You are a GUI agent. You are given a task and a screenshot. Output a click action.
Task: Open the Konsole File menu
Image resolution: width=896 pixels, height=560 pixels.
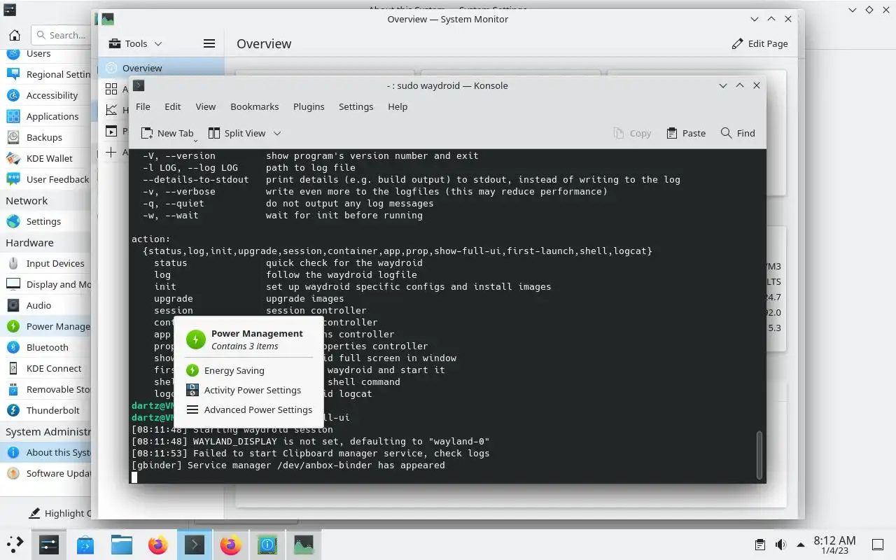143,106
